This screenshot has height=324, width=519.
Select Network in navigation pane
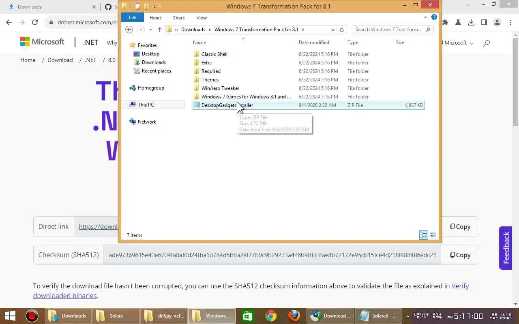(147, 122)
